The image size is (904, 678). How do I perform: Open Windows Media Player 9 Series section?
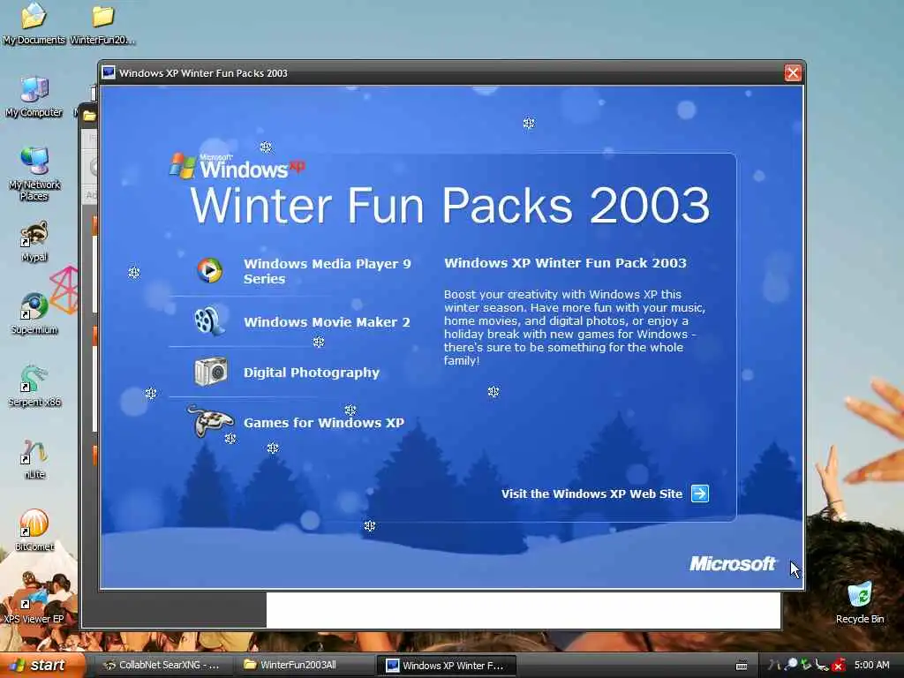coord(327,271)
